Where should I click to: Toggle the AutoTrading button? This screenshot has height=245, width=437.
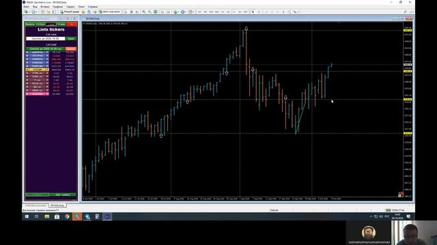(x=109, y=12)
